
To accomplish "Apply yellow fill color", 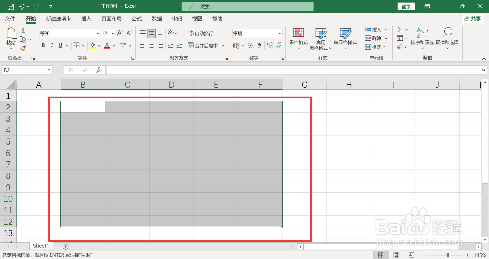I will point(93,46).
